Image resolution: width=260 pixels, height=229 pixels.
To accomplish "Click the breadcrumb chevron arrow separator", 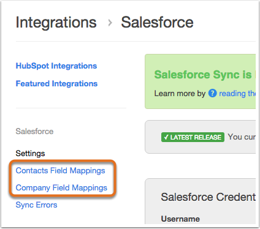I will pos(110,23).
